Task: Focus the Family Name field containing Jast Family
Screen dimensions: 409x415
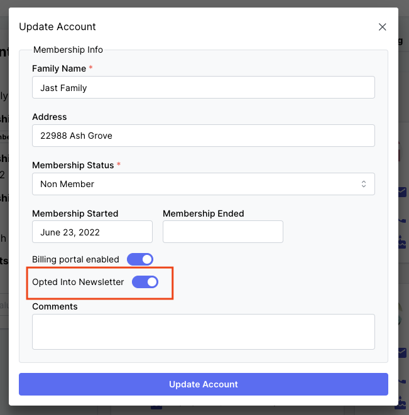Action: [x=203, y=88]
